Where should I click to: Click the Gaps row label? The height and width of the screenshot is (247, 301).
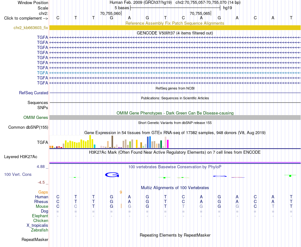[43, 192]
